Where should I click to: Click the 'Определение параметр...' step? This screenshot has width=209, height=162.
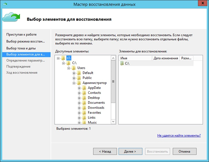[26, 61]
